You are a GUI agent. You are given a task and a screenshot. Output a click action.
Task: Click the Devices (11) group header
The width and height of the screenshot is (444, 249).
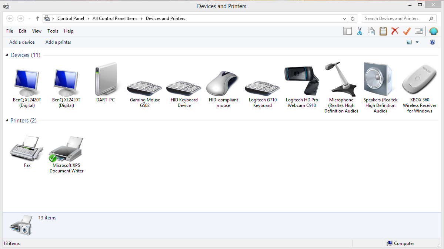[x=26, y=55]
